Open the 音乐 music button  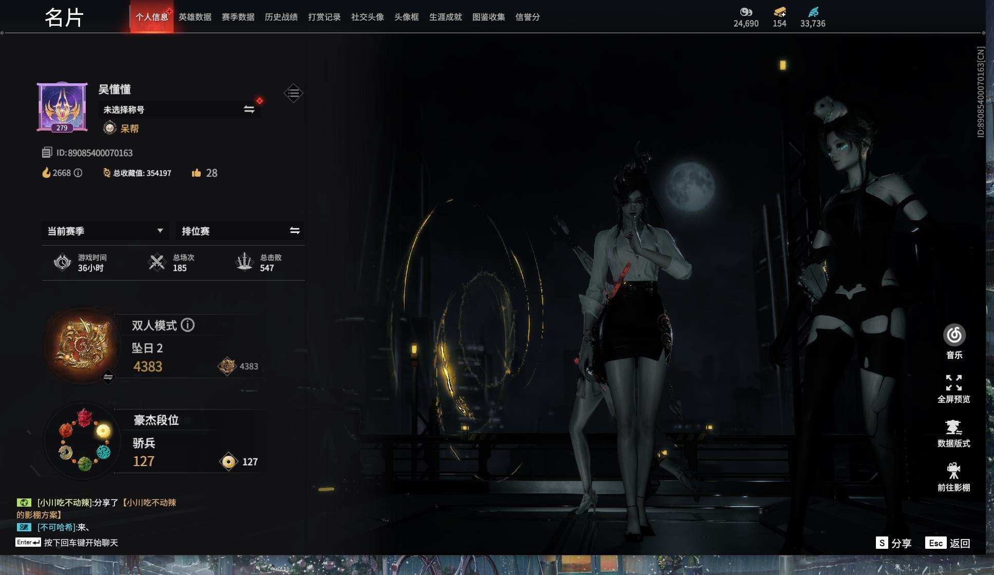[954, 342]
